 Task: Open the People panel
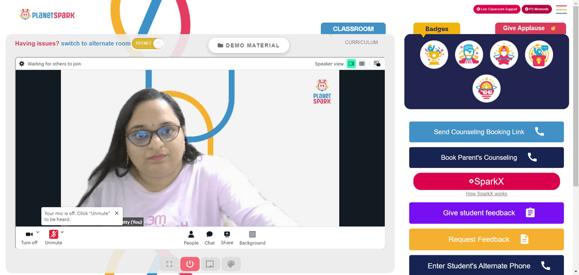click(x=191, y=238)
